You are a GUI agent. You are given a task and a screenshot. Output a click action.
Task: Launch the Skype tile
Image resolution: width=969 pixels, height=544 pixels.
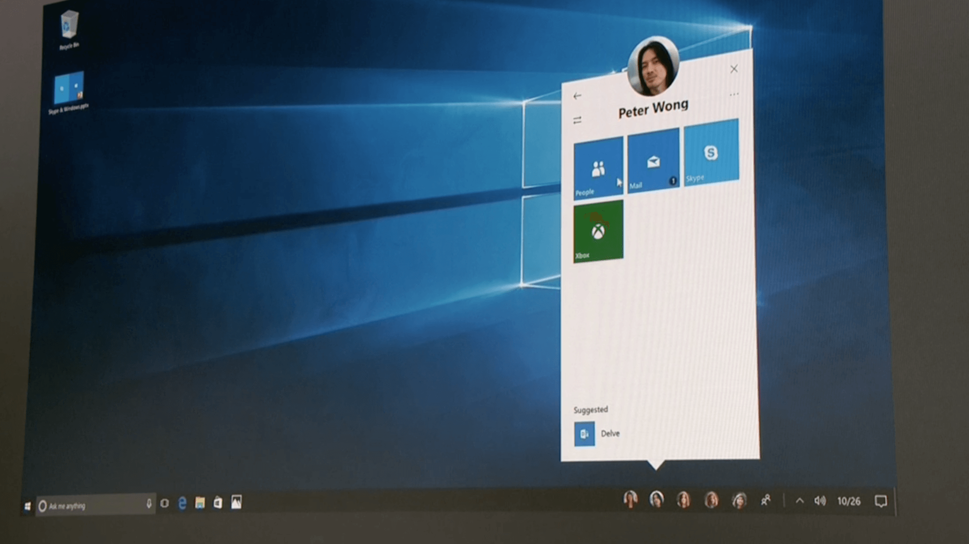pyautogui.click(x=711, y=152)
